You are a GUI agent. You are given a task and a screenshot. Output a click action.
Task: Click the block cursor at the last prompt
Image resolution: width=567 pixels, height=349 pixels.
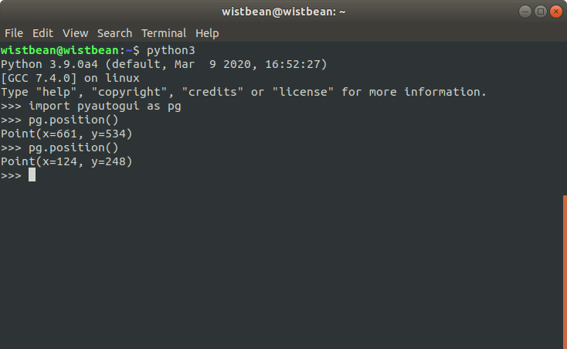(32, 175)
